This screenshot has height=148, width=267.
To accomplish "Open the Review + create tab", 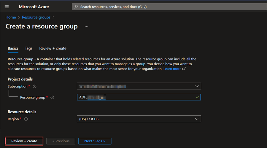I will tap(53, 48).
